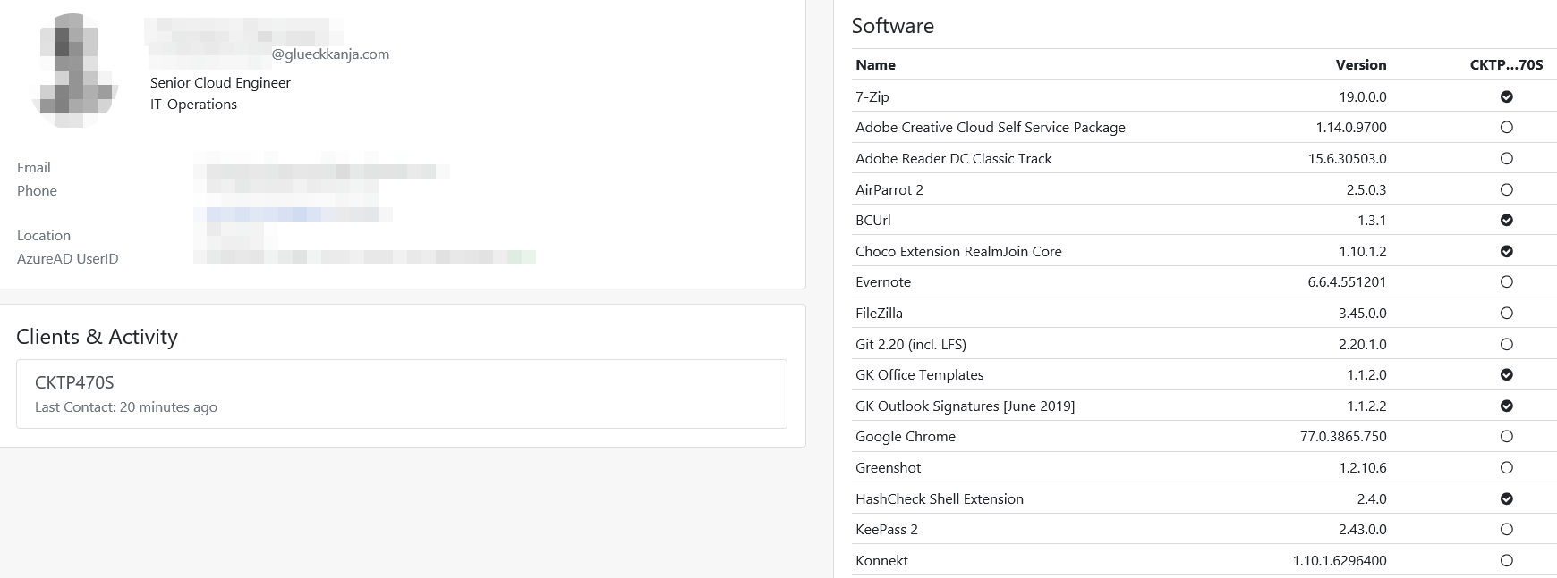The height and width of the screenshot is (578, 1557).
Task: Click version 19.0.0.0 of 7-Zip
Action: click(x=1363, y=96)
